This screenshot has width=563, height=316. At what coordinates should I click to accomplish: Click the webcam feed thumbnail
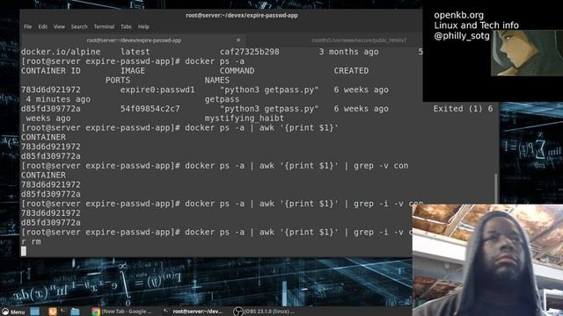click(x=487, y=260)
